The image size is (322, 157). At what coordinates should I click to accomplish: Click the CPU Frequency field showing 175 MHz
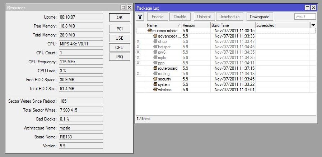[81, 62]
